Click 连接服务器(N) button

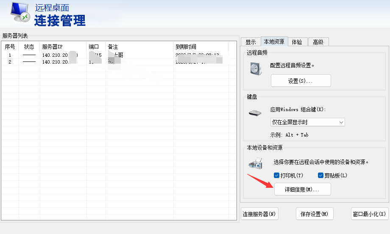tap(259, 214)
